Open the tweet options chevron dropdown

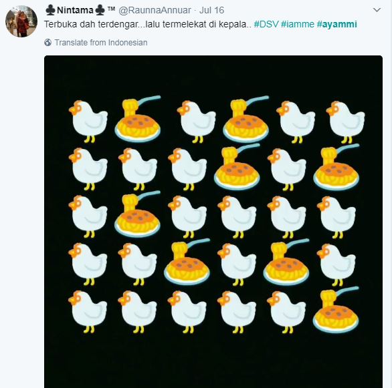tap(377, 10)
